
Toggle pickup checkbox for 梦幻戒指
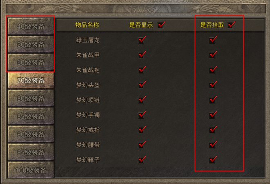pos(212,130)
